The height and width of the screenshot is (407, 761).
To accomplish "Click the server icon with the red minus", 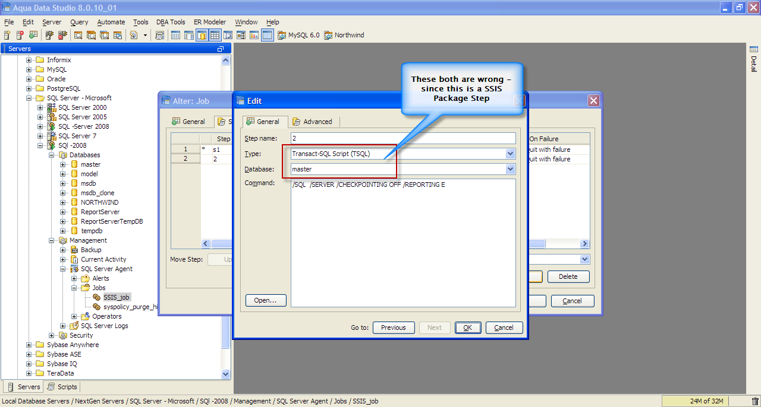I will click(x=20, y=35).
